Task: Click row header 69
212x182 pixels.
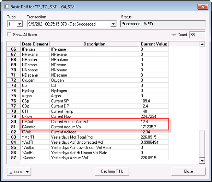Action: (13, 65)
